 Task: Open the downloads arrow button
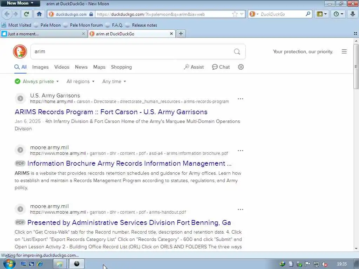pos(353,14)
